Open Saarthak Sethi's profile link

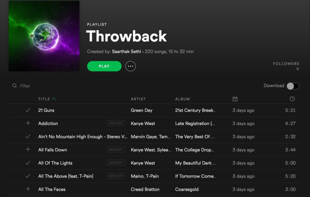126,52
